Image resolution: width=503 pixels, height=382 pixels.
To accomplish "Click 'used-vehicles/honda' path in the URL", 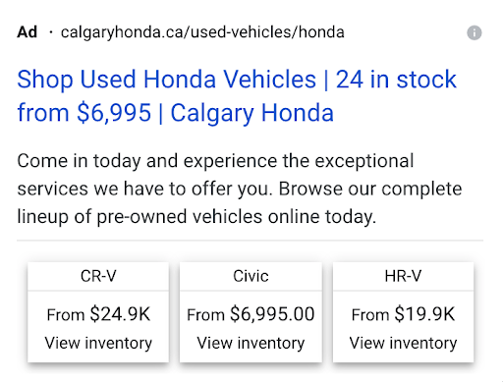I will pos(267,32).
